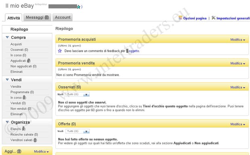
Task: Open Modifica menu for Promemoria acquisti
Action: point(238,39)
